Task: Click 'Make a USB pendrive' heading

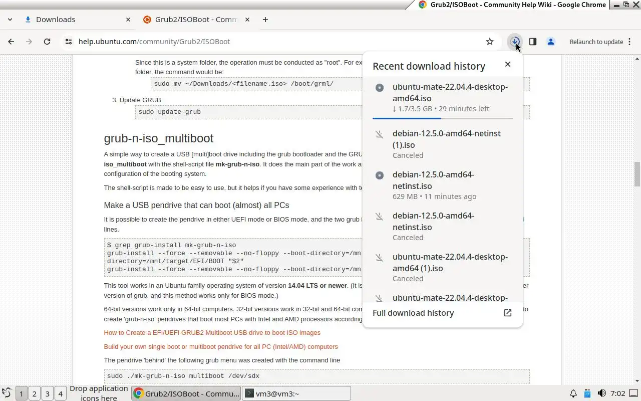Action: 196,206
